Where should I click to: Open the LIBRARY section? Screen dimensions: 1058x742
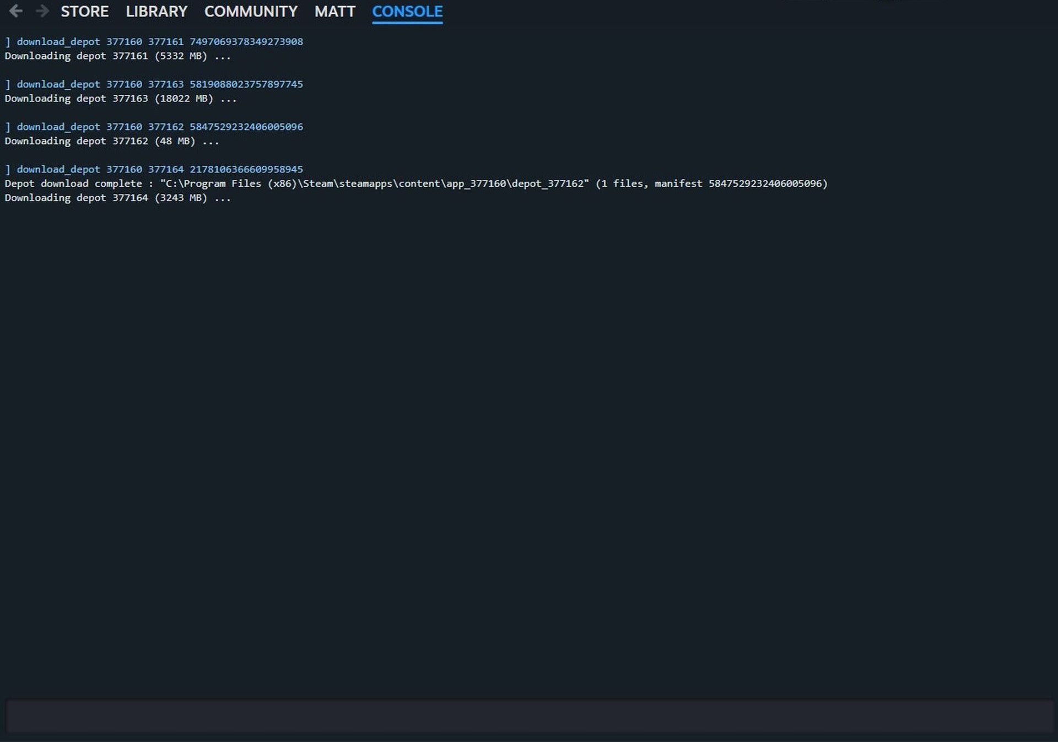pos(156,11)
